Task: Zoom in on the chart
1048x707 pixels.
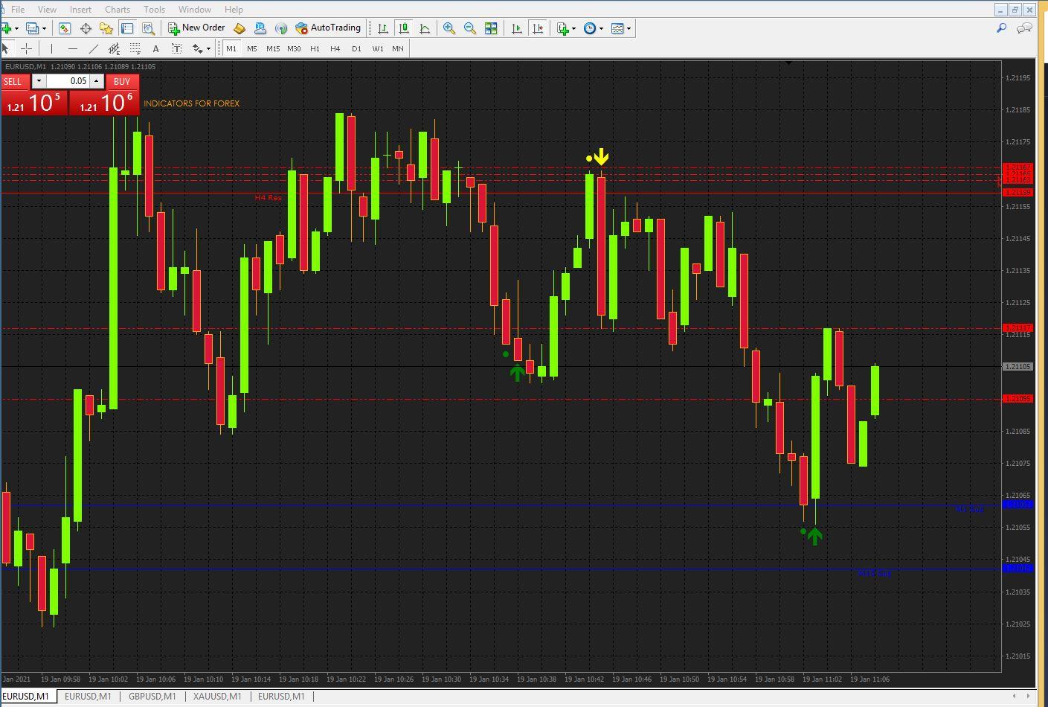Action: coord(449,28)
